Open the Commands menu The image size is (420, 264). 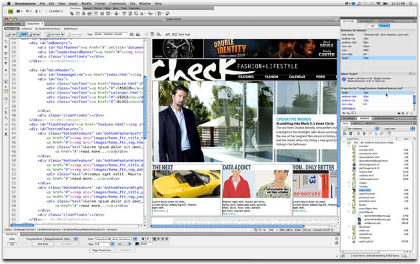118,3
